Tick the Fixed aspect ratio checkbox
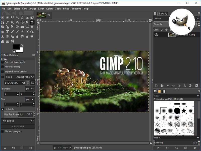 coord(3,77)
